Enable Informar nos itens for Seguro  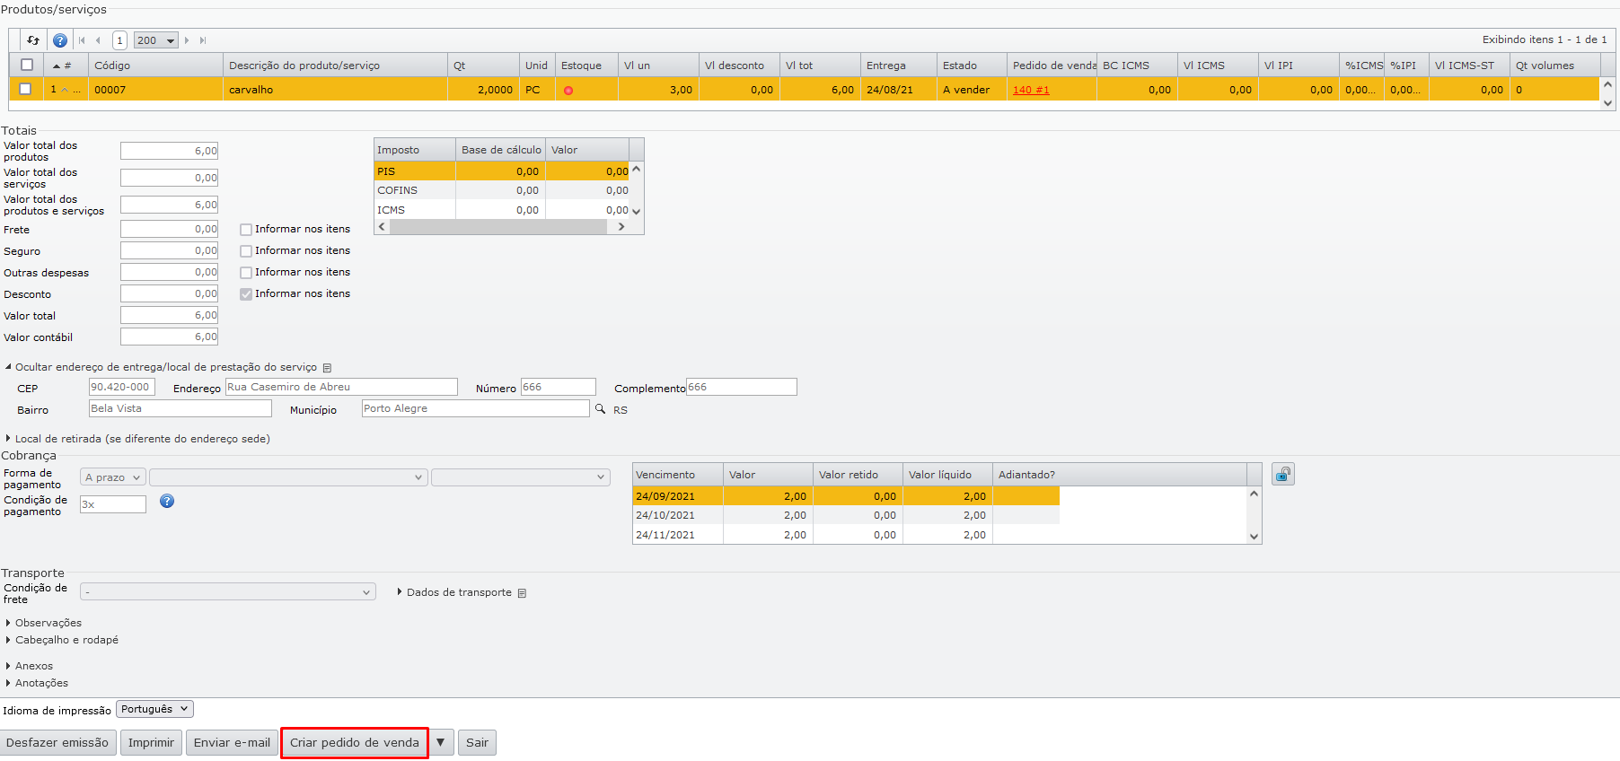coord(246,251)
